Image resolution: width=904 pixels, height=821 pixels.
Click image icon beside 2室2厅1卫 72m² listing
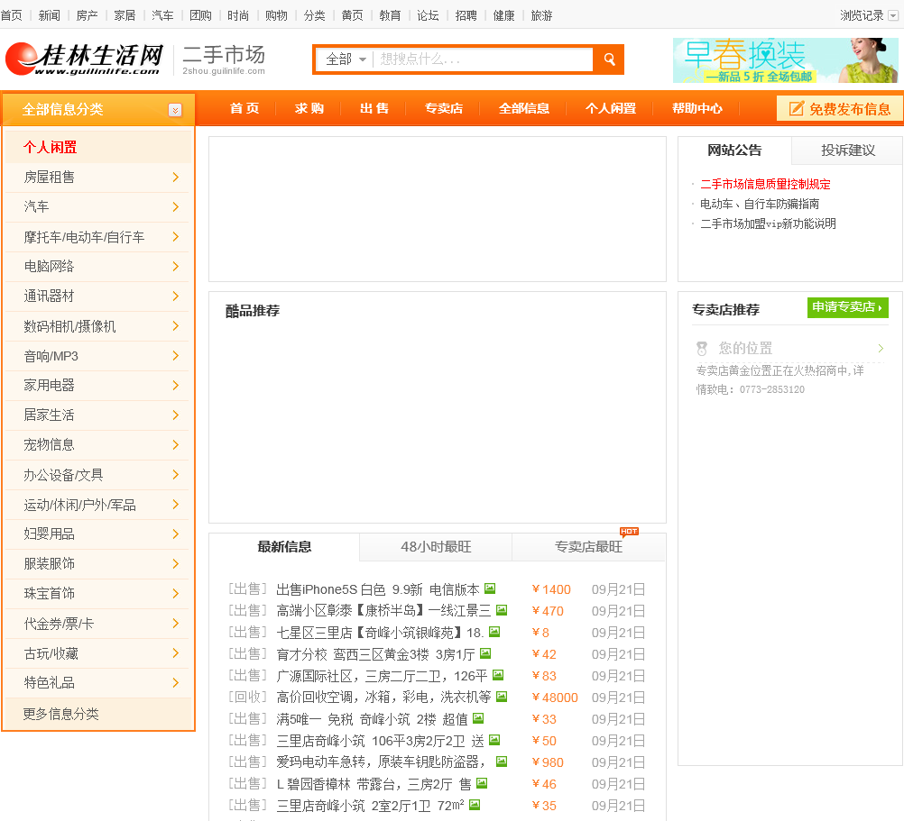pyautogui.click(x=475, y=804)
